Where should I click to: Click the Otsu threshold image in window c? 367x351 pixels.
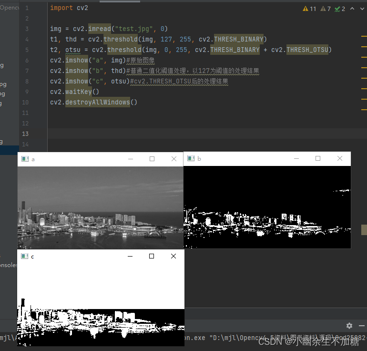[x=101, y=305]
